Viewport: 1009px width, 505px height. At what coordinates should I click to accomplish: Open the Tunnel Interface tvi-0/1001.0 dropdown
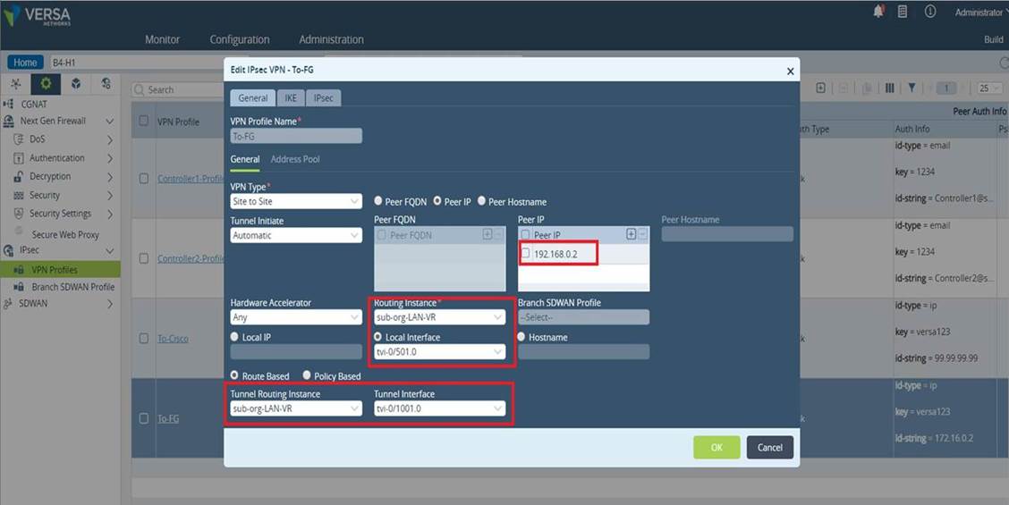tap(439, 408)
